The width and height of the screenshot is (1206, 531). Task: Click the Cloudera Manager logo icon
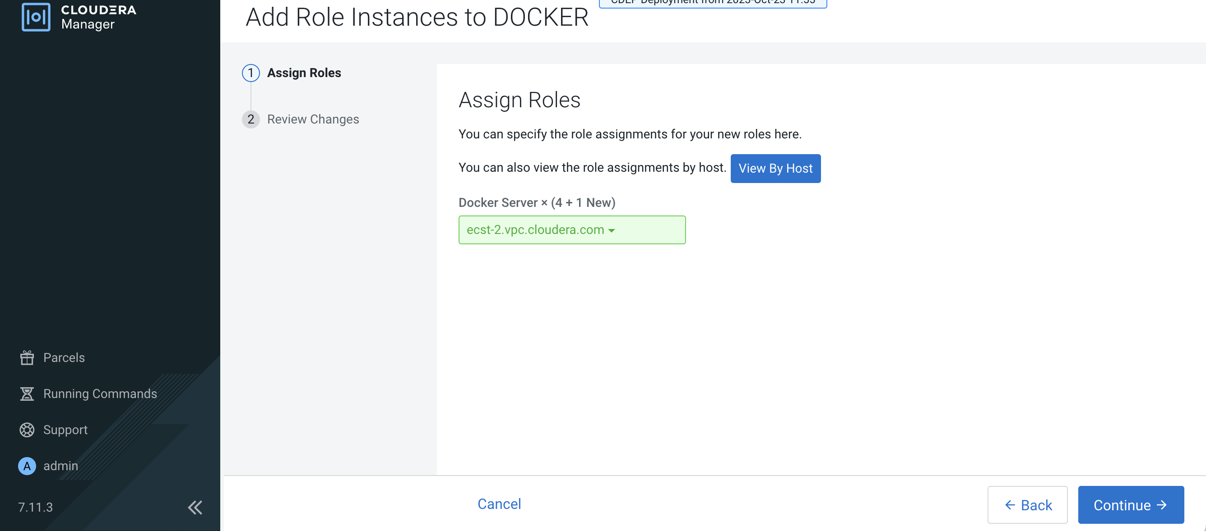point(36,17)
